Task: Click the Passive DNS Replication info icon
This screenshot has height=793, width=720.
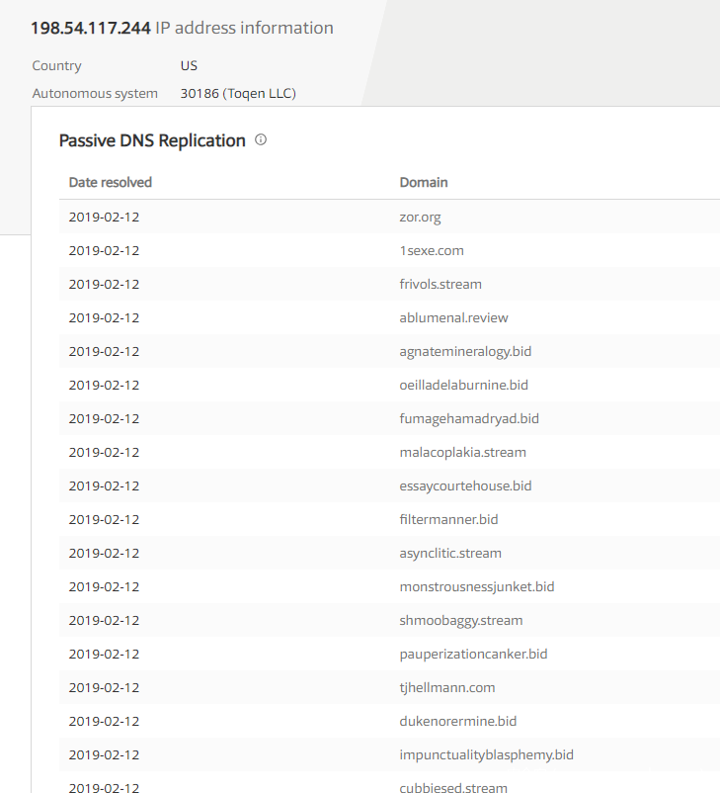Action: point(261,140)
